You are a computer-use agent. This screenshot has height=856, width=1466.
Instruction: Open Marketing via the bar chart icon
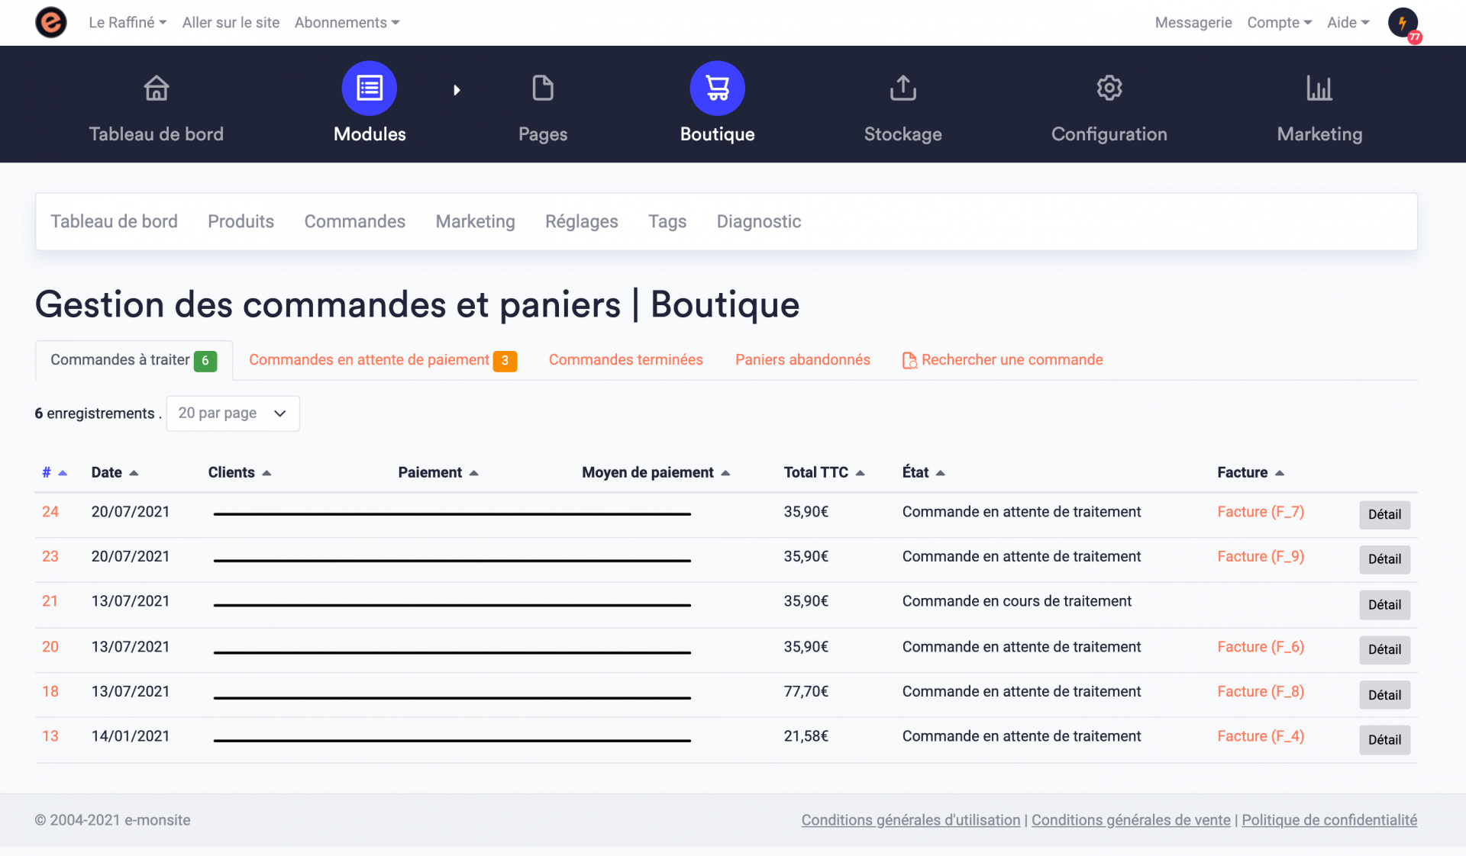coord(1319,88)
